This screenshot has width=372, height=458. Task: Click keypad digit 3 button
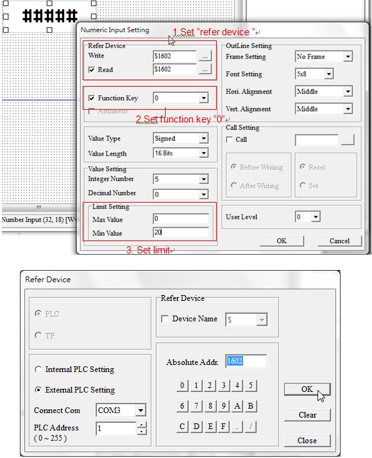(223, 386)
